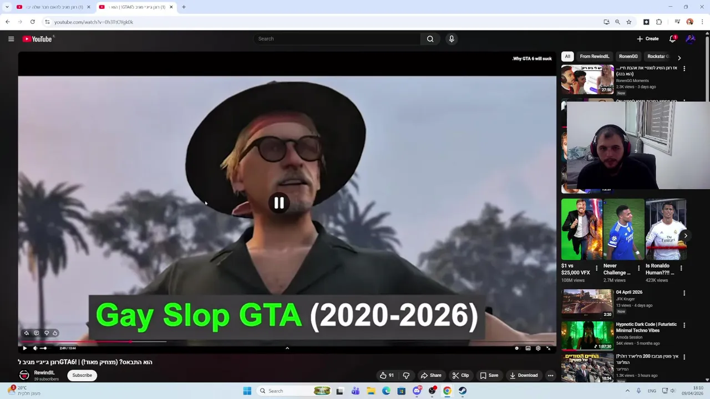Click the play button in player bar

pyautogui.click(x=24, y=348)
